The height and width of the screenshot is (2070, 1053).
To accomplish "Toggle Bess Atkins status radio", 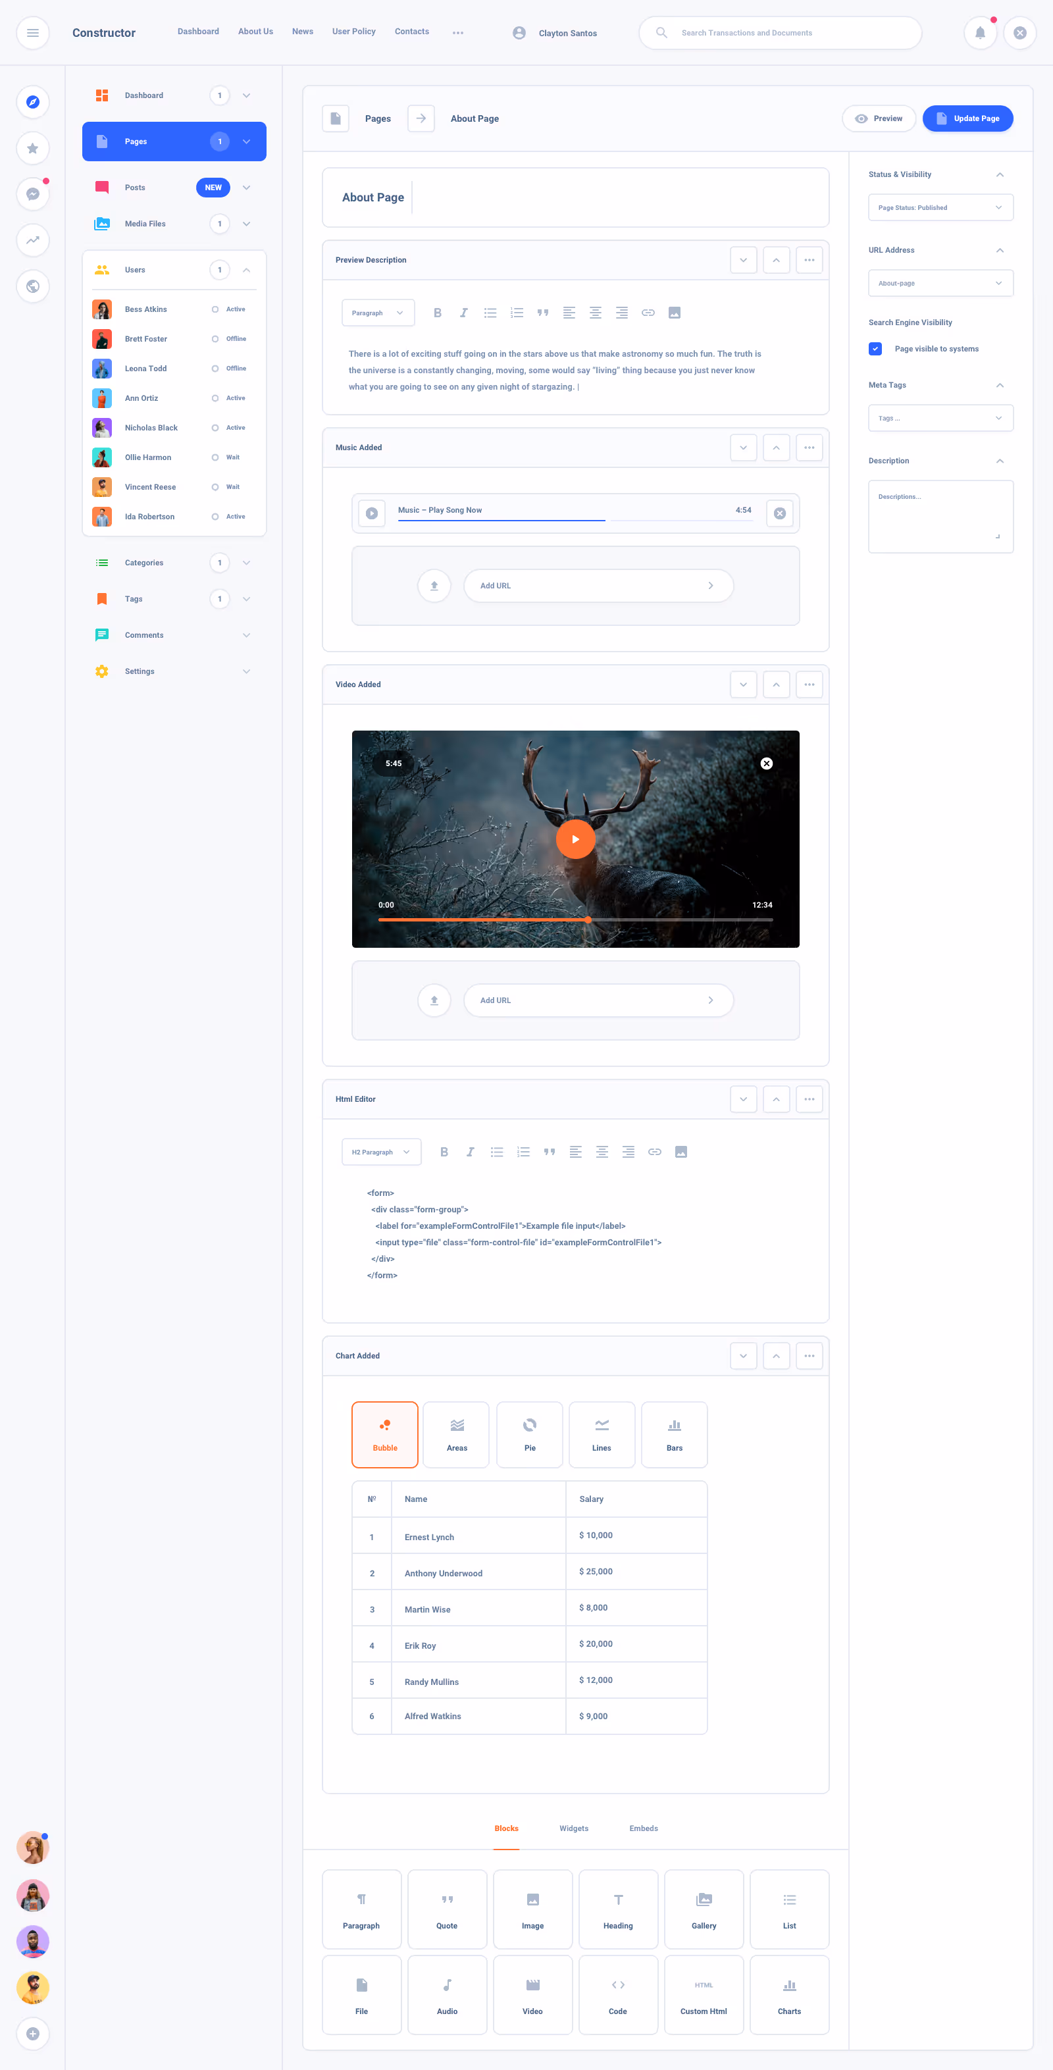I will [215, 309].
